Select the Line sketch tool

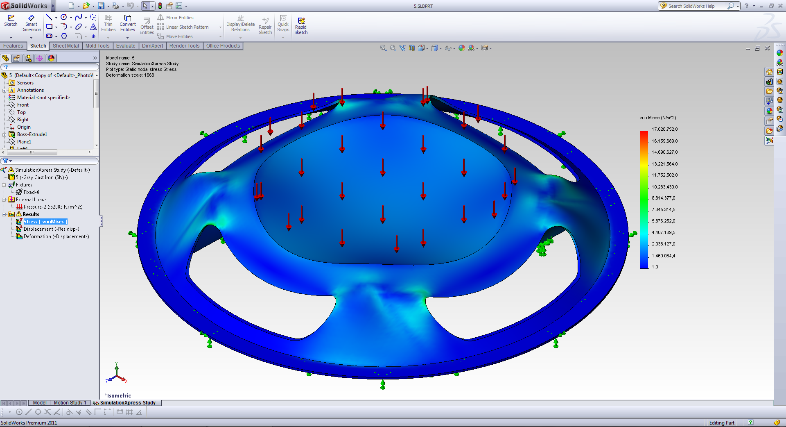pyautogui.click(x=49, y=17)
